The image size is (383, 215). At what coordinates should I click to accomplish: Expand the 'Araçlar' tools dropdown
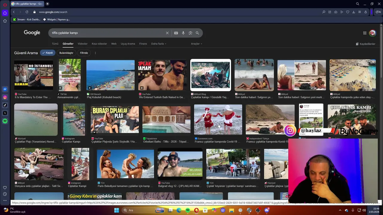click(197, 44)
